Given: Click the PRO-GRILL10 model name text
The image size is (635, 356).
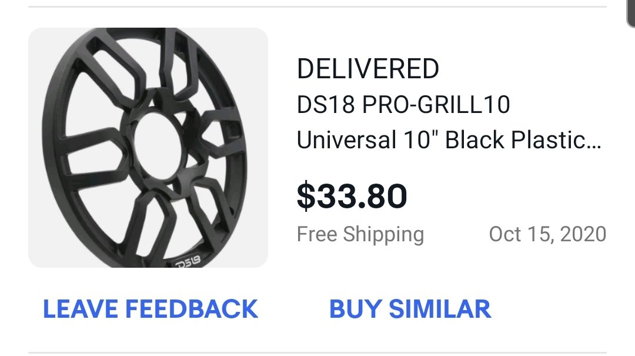Looking at the screenshot, I should pos(436,105).
